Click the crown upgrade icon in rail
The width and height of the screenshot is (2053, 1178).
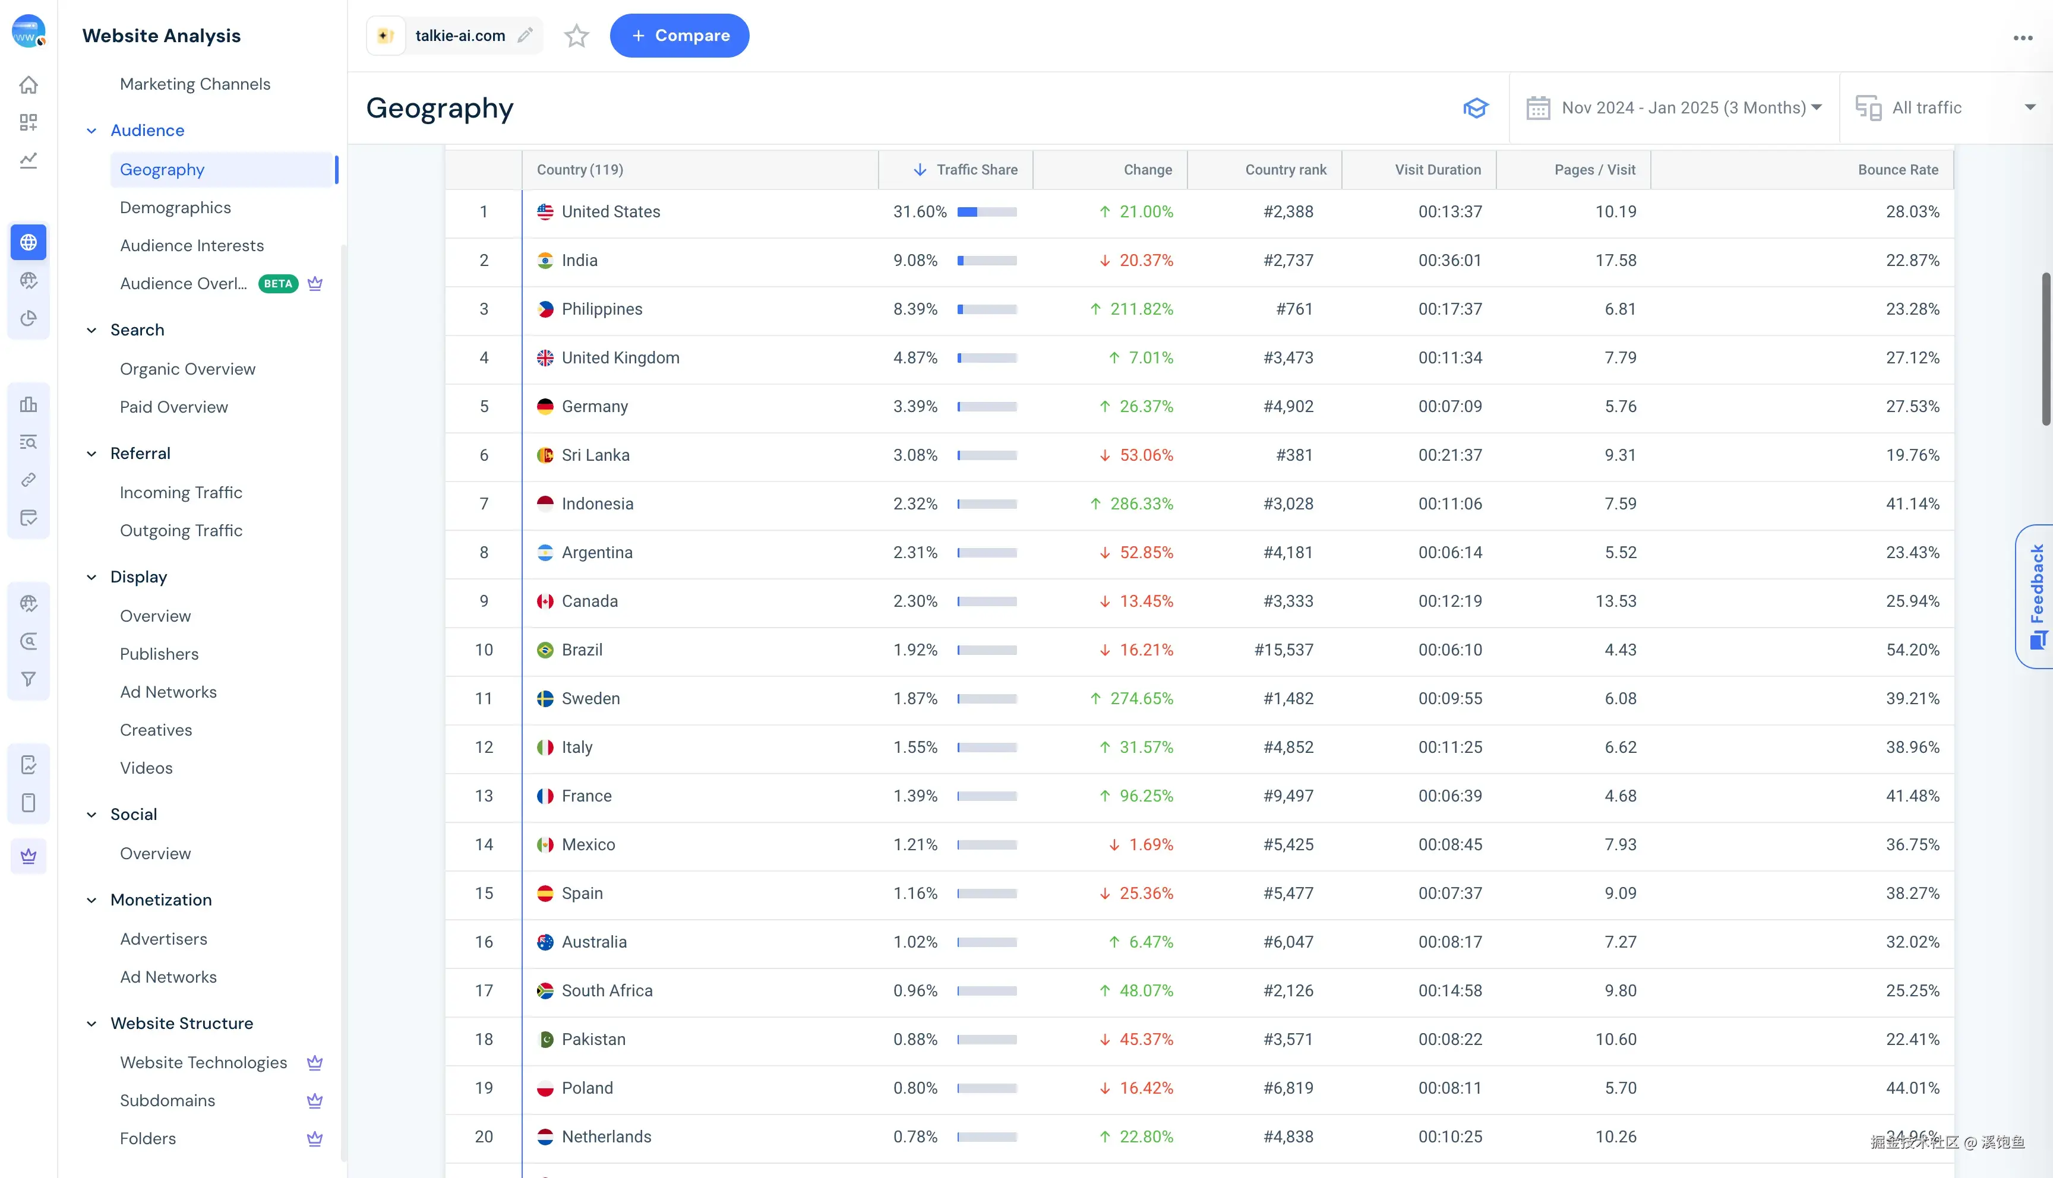point(29,856)
